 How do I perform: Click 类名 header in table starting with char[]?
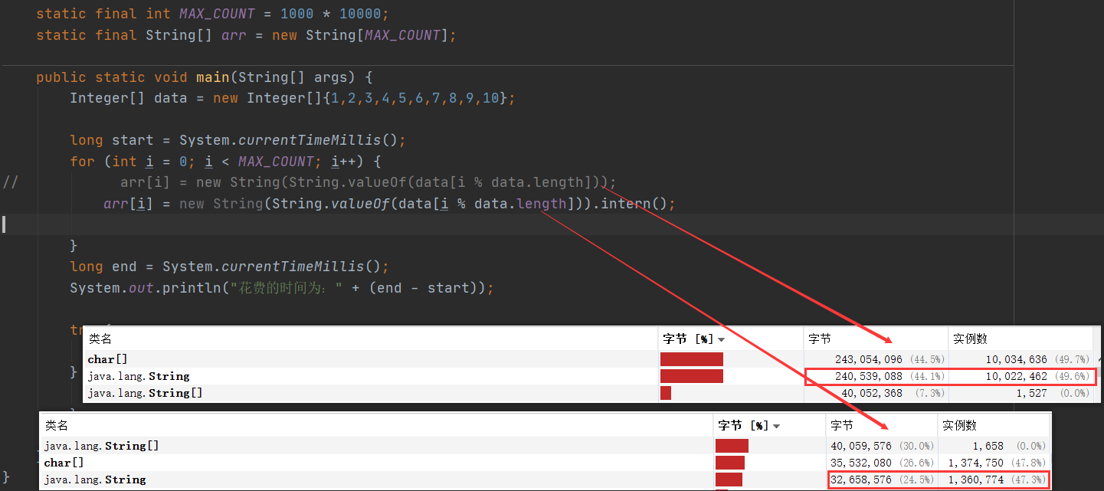[100, 339]
